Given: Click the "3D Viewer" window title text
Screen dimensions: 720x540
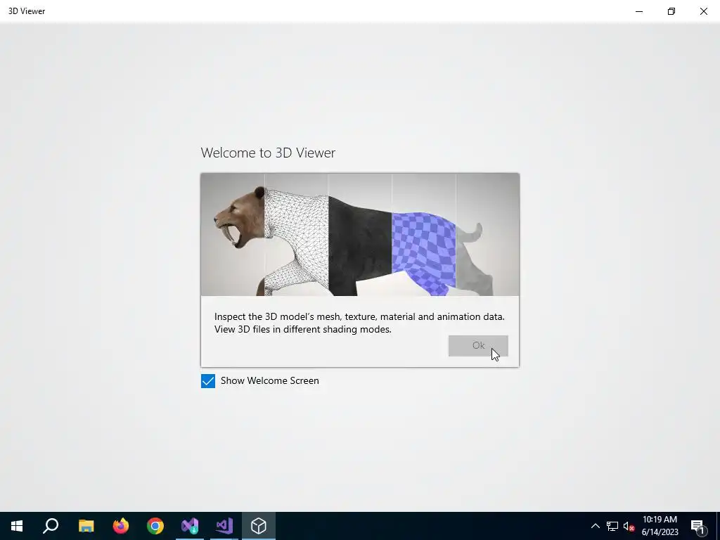Looking at the screenshot, I should tap(27, 11).
